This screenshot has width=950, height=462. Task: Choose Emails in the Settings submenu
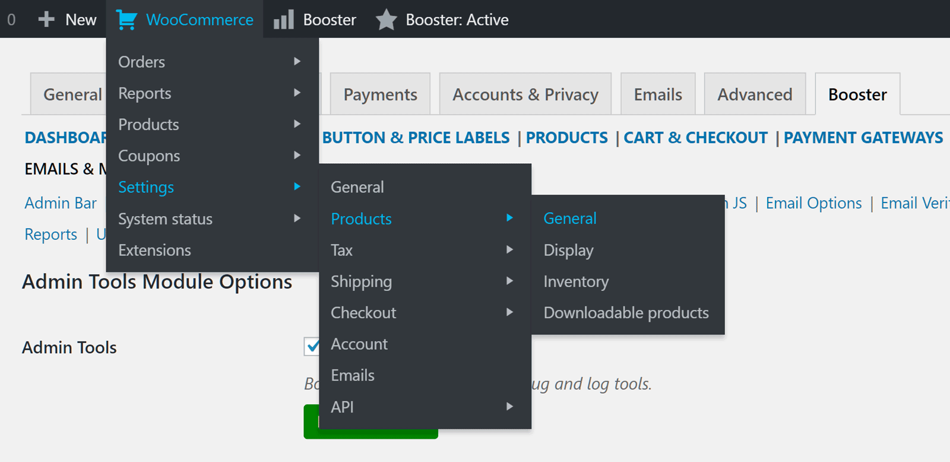coord(425,375)
